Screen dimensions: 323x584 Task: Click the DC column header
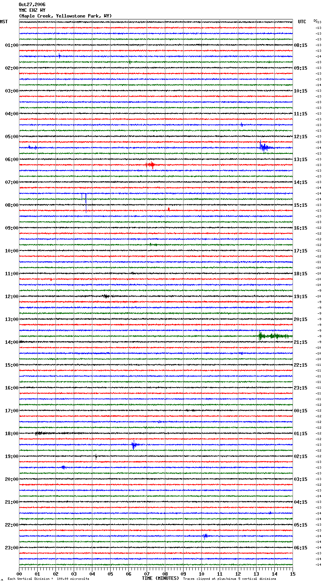coord(315,21)
